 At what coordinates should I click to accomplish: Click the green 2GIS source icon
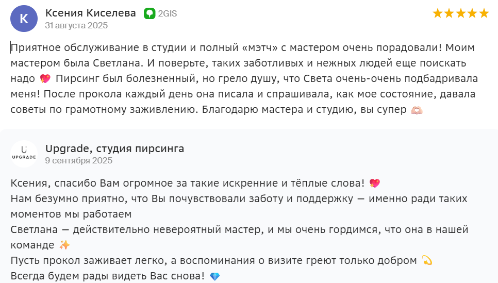point(150,13)
